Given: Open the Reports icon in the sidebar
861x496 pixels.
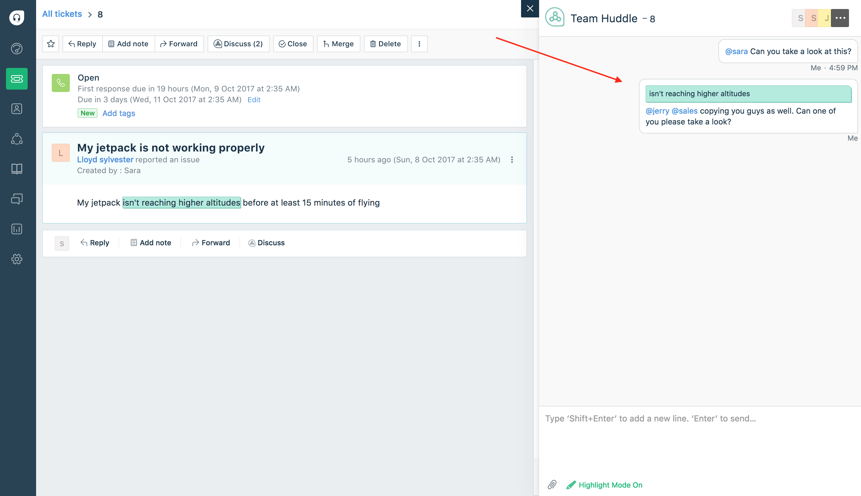Looking at the screenshot, I should coord(17,228).
